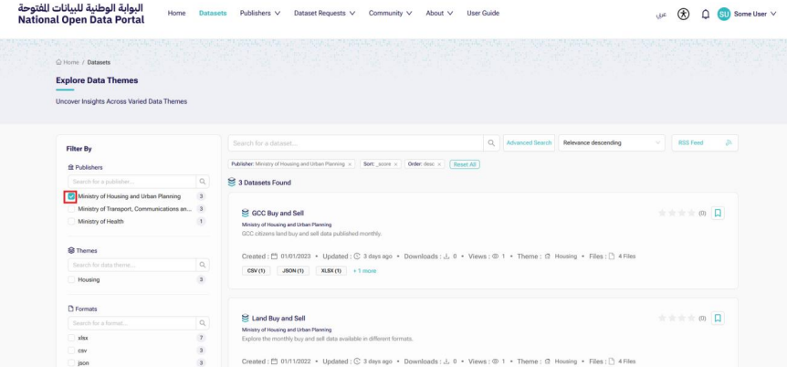Click the publisher search magnifier icon

pos(203,182)
